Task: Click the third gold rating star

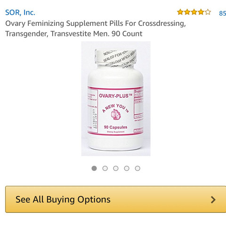Action: click(x=194, y=12)
